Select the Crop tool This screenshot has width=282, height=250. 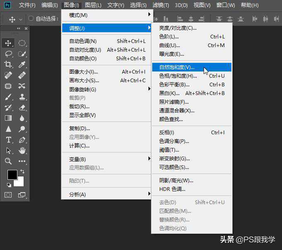coord(8,64)
